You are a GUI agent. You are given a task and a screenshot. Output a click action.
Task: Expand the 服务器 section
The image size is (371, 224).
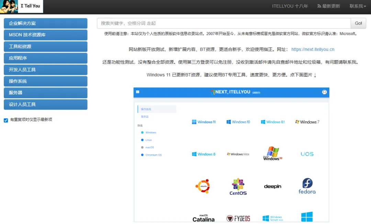(x=45, y=93)
